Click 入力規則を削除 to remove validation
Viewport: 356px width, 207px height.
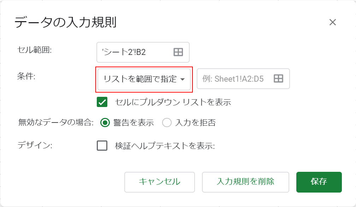coord(245,182)
